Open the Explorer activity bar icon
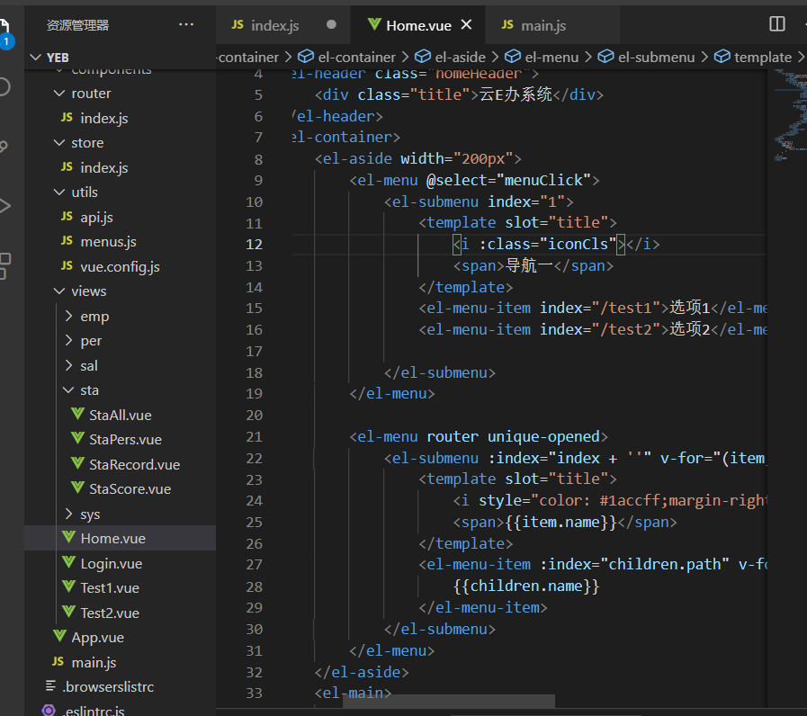The image size is (807, 716). pyautogui.click(x=4, y=33)
